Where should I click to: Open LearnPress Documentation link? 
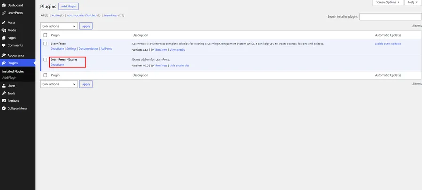point(89,49)
